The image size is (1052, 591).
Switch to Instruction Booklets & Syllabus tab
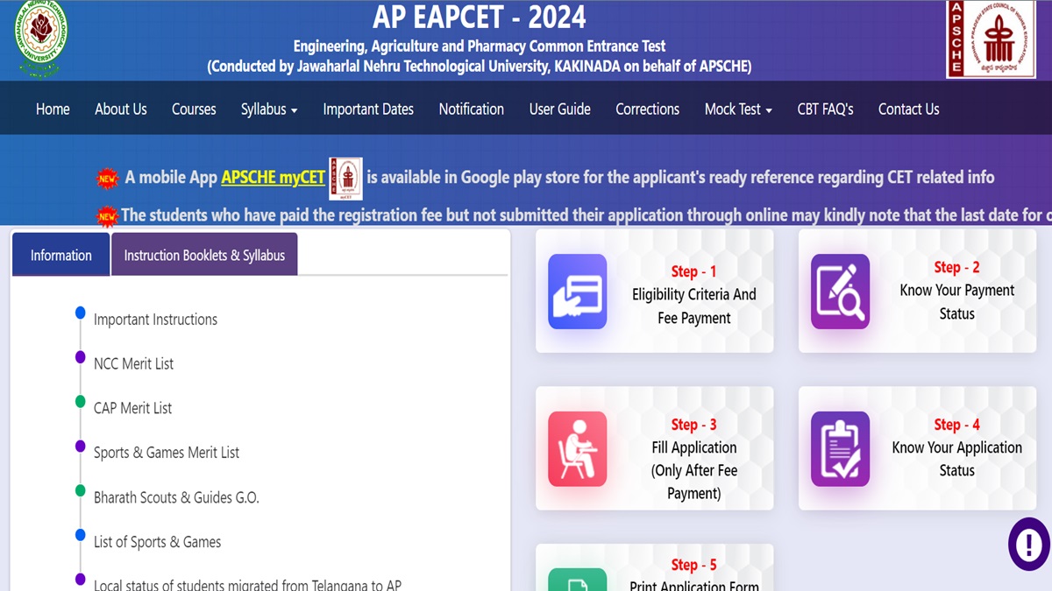(x=204, y=255)
